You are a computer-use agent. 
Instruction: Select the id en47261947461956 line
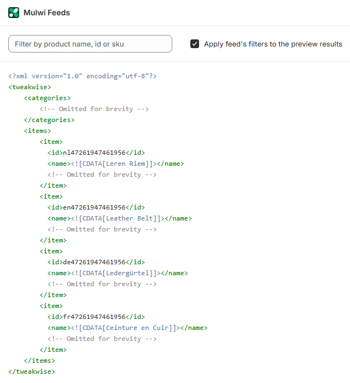96,207
